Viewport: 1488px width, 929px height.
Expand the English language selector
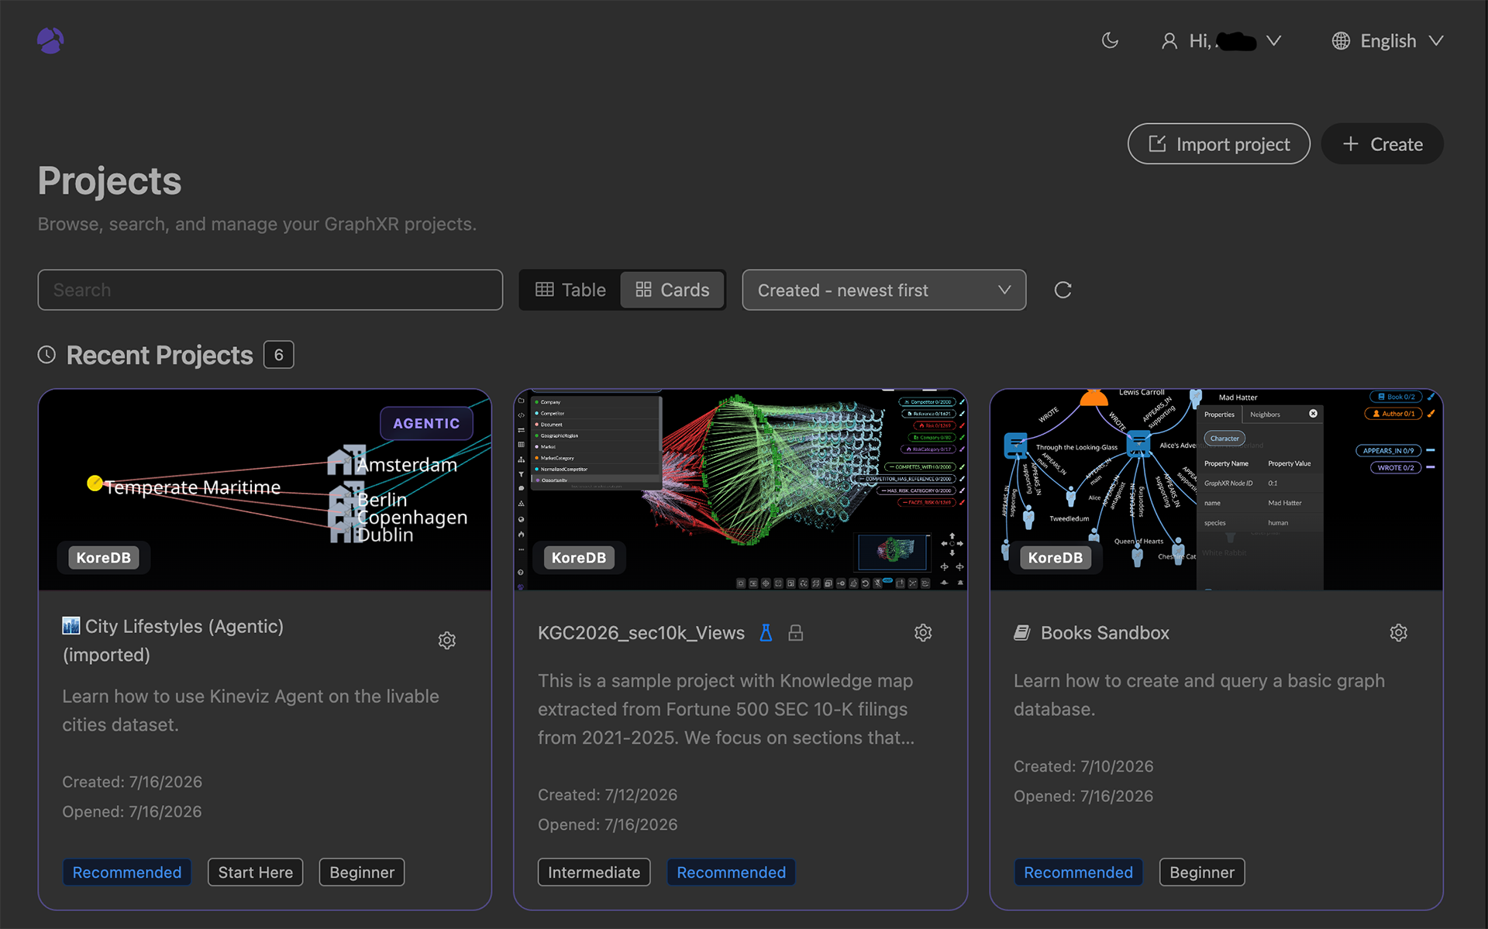(1387, 41)
